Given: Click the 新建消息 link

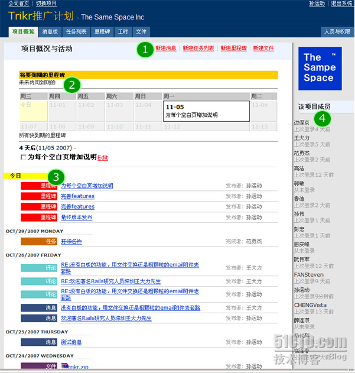Looking at the screenshot, I should pyautogui.click(x=166, y=48).
